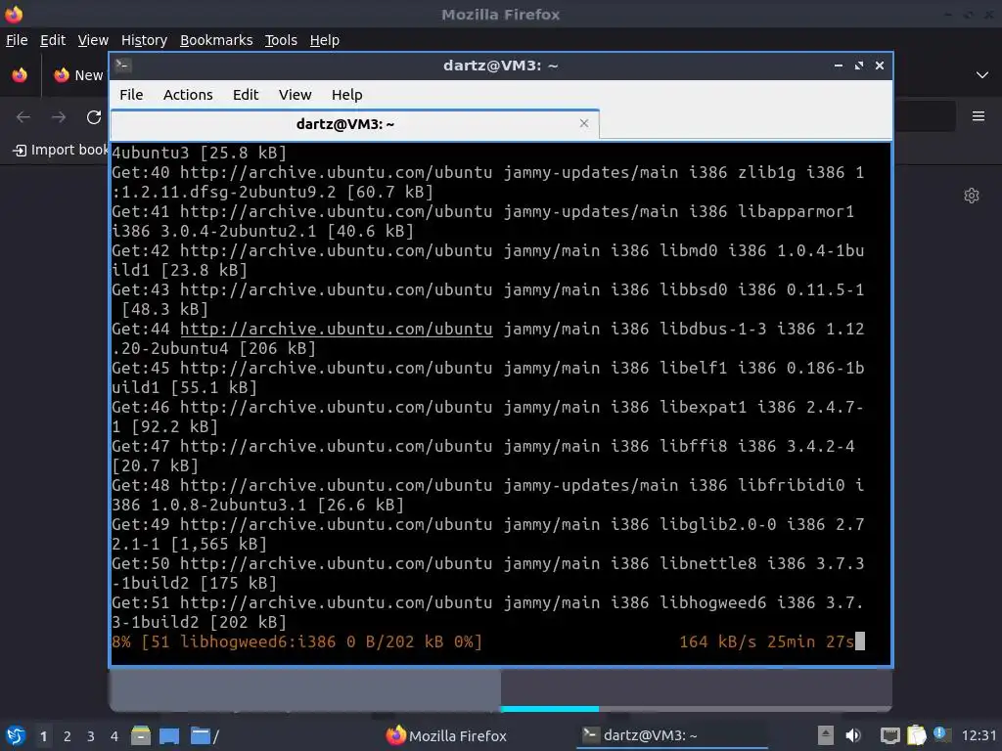This screenshot has width=1002, height=751.
Task: Click the apt progress line '8% [51 libhogweed6:i386'
Action: (x=297, y=641)
